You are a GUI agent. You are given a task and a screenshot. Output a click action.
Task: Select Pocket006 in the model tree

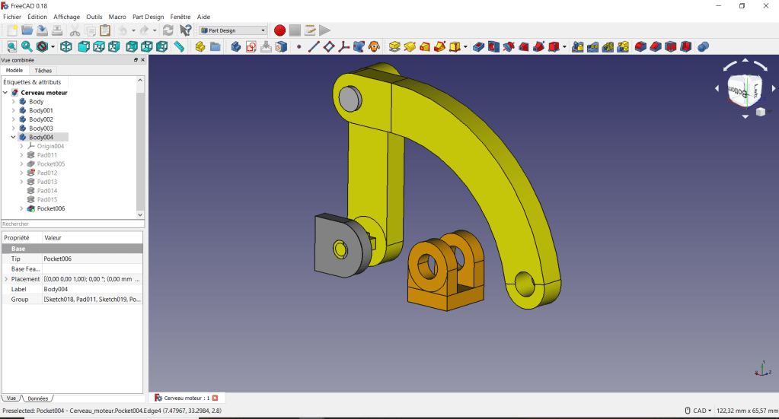pos(51,208)
